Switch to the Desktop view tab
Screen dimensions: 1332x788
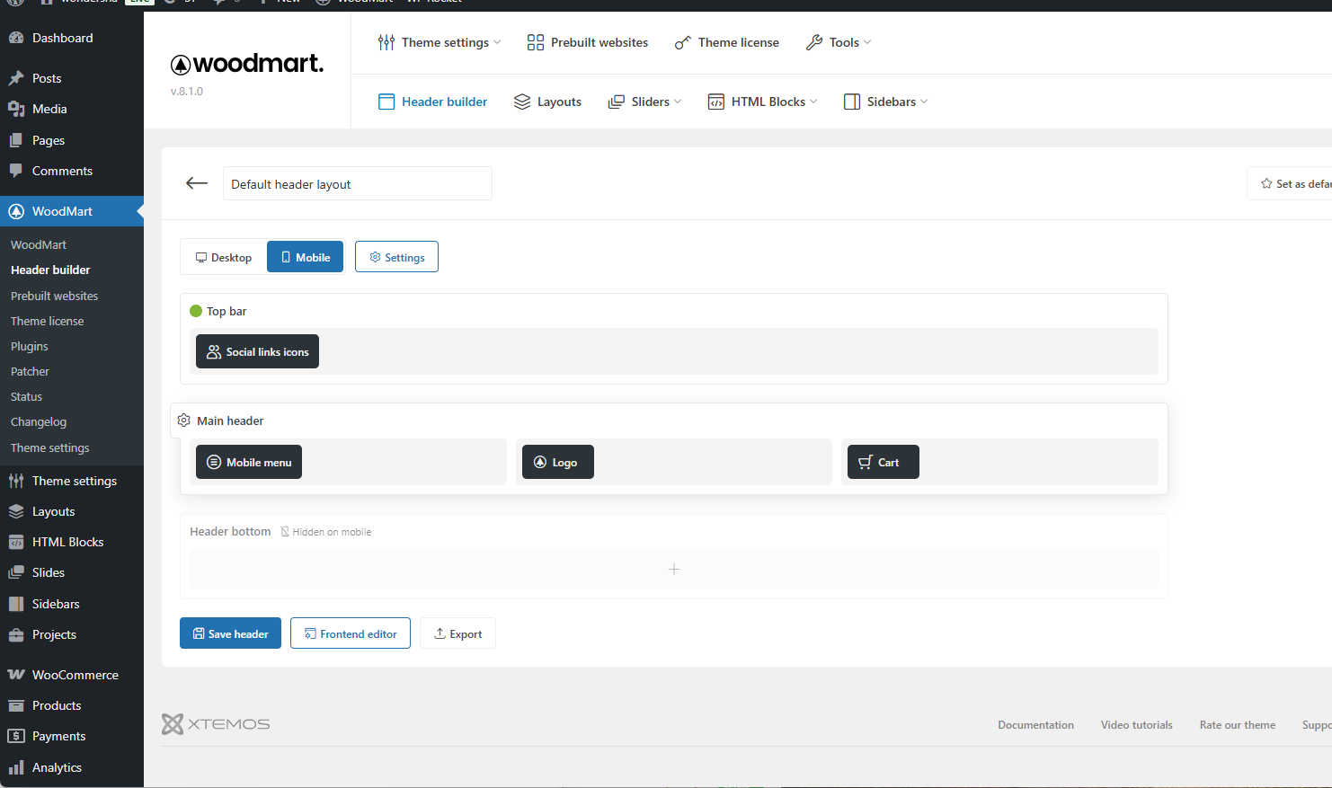coord(224,257)
